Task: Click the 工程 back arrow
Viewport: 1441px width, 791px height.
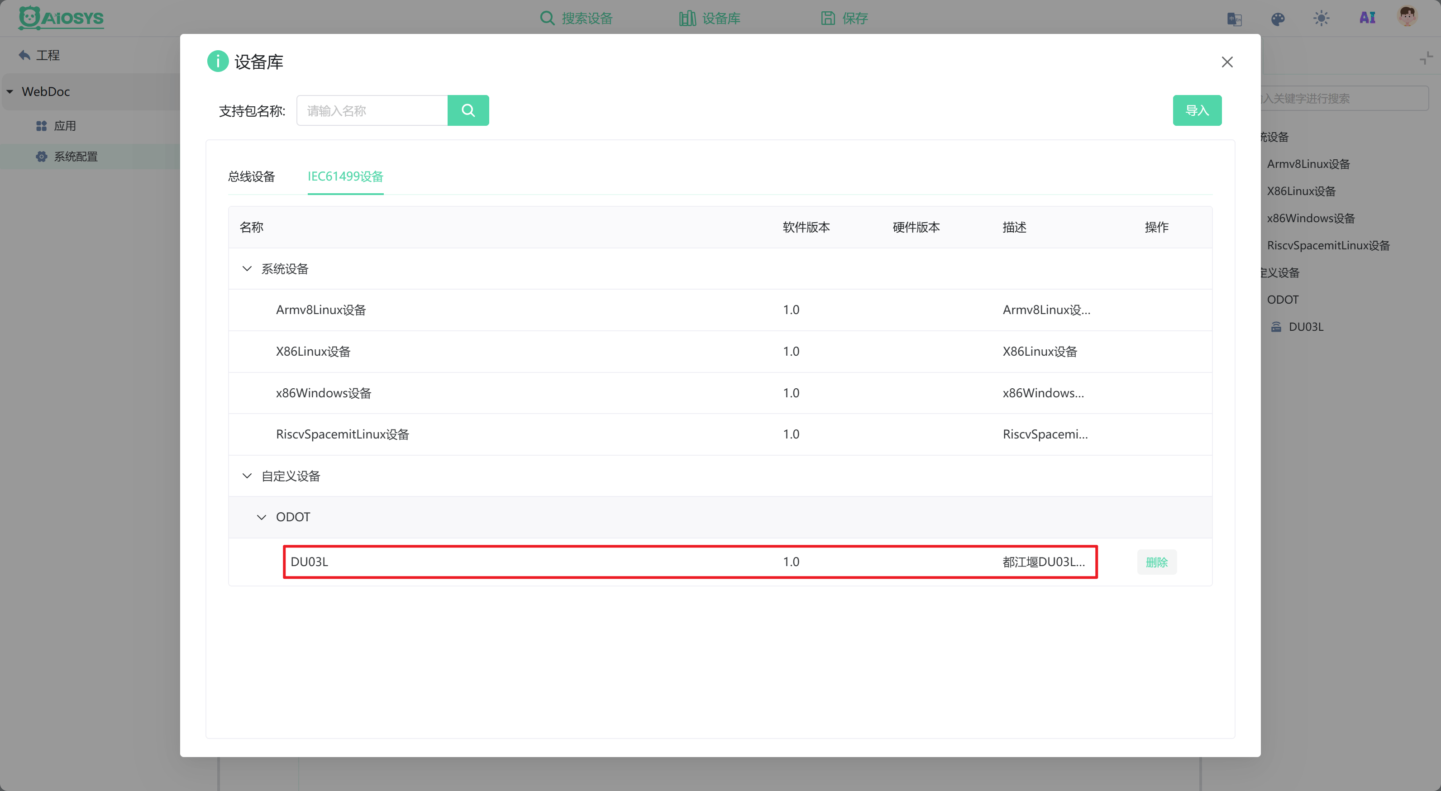Action: (24, 55)
